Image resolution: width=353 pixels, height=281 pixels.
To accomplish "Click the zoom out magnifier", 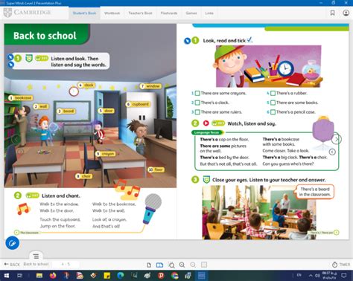I will coord(193,265).
